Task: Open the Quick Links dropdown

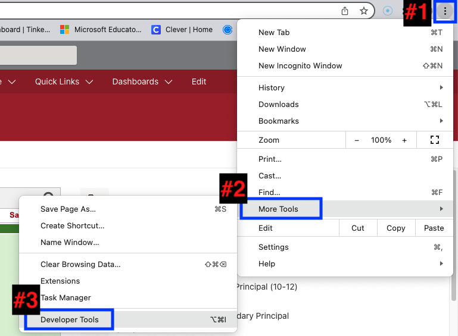Action: click(64, 81)
